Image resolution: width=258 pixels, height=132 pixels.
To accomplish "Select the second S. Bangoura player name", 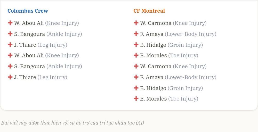I will click(29, 67).
